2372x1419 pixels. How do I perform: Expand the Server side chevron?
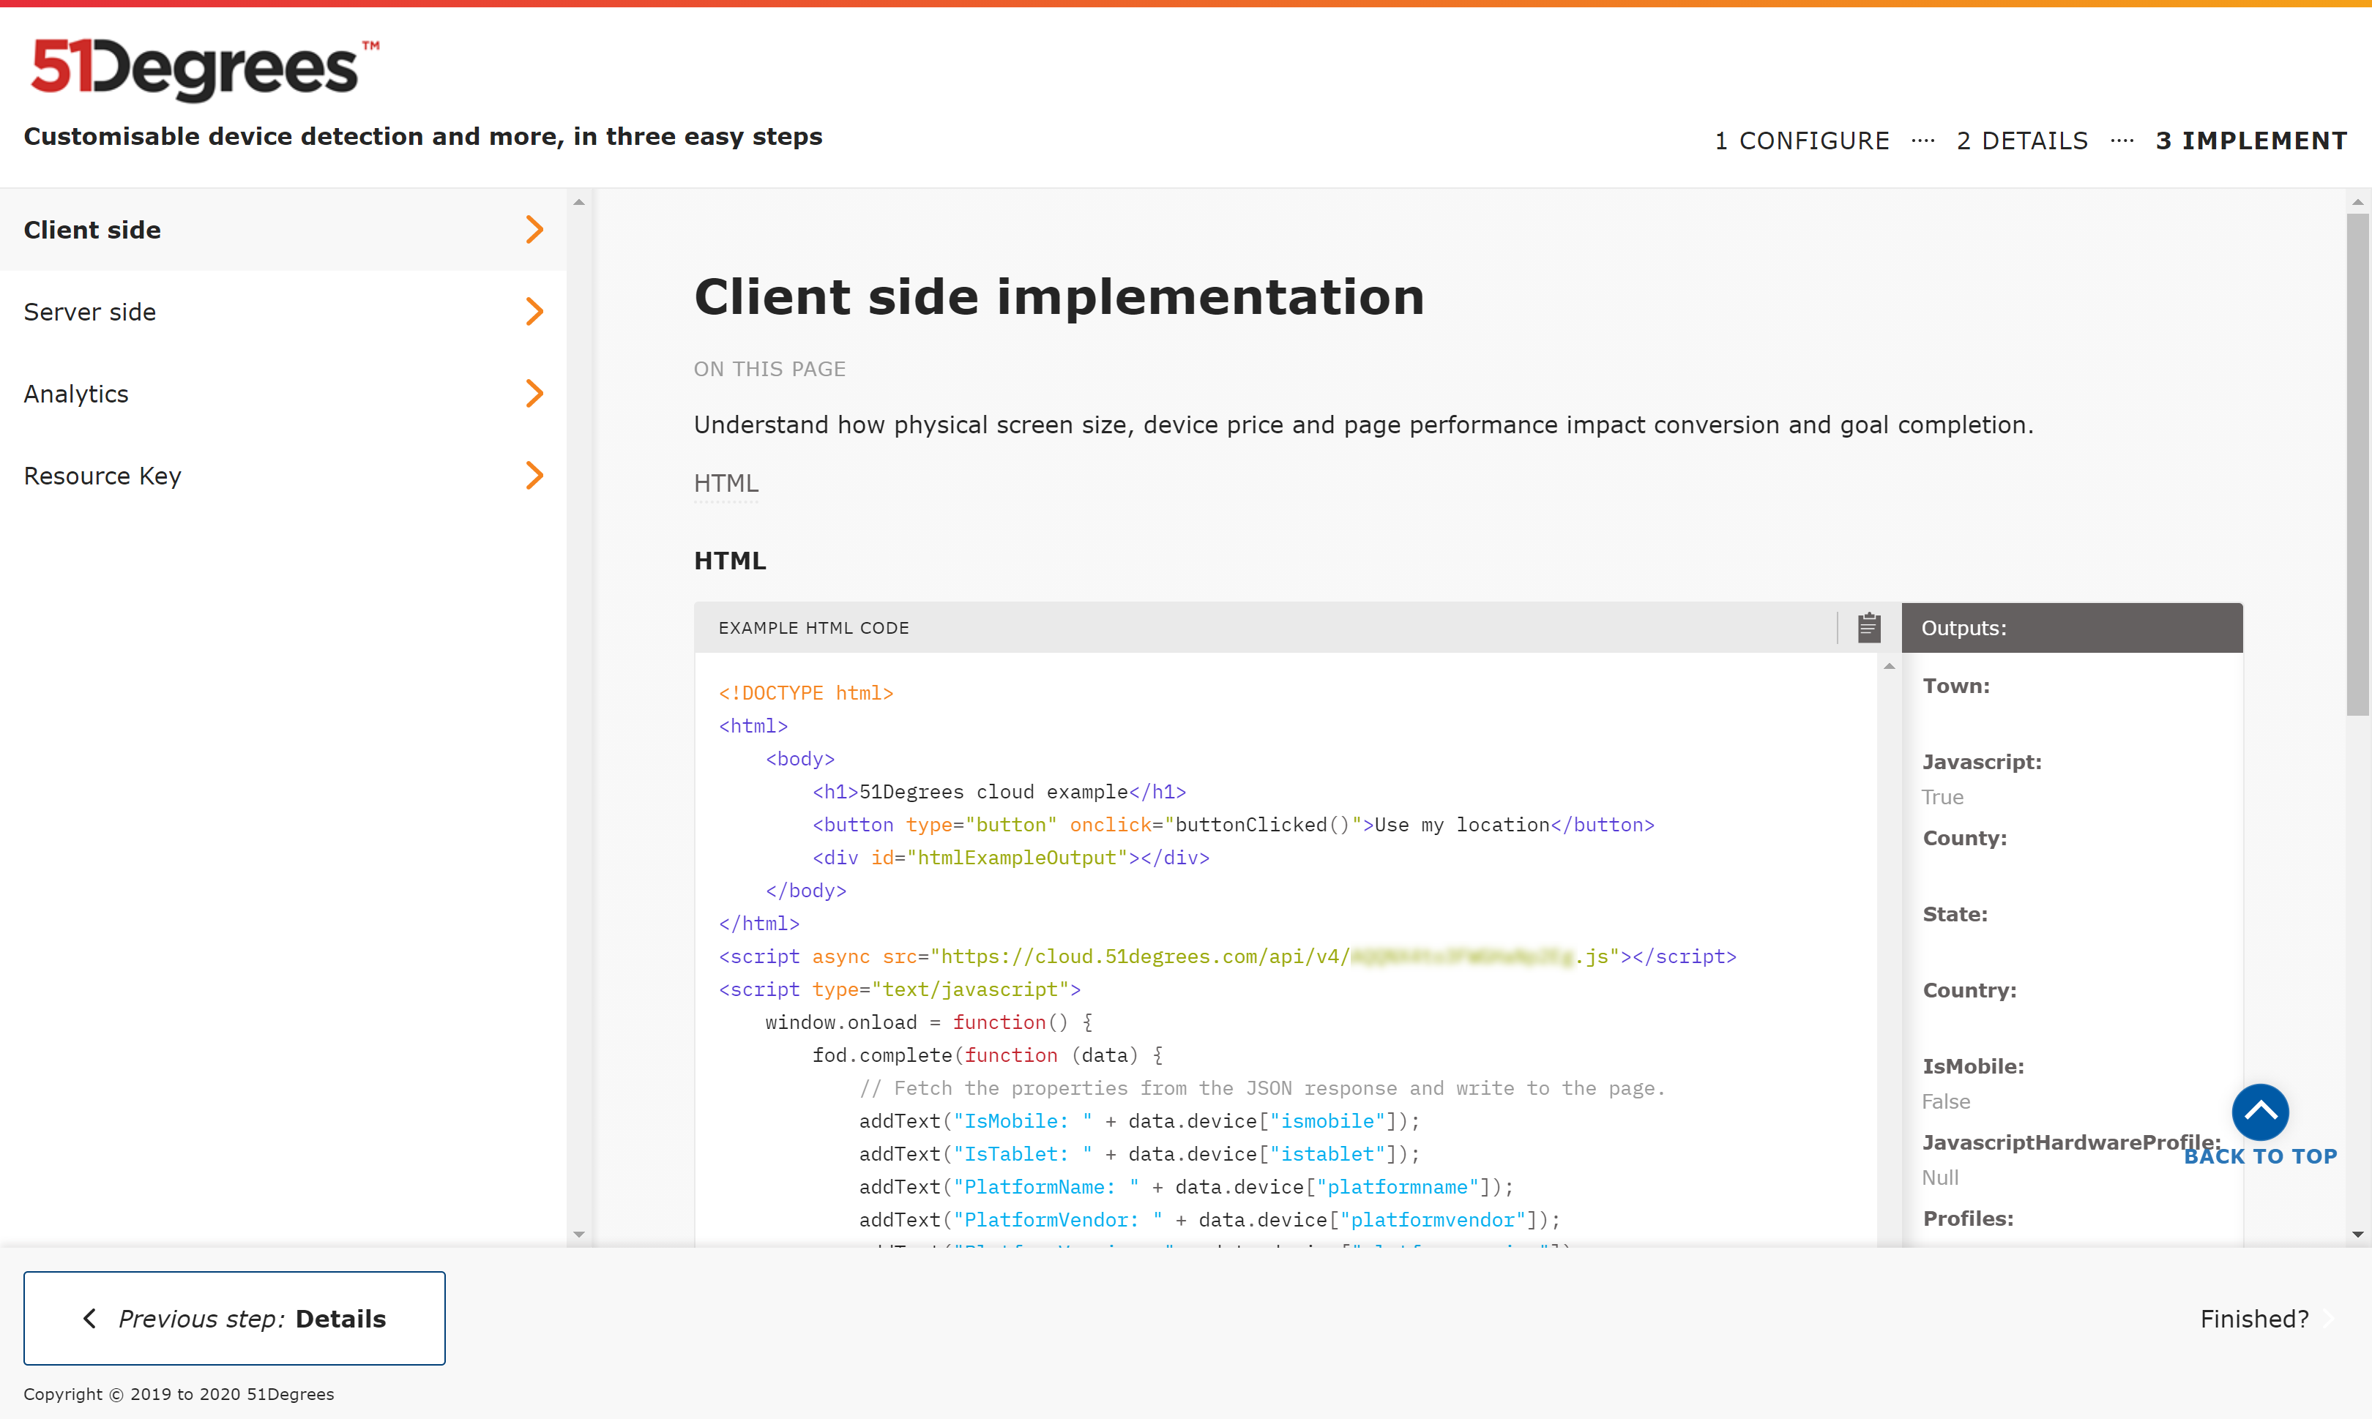click(534, 312)
